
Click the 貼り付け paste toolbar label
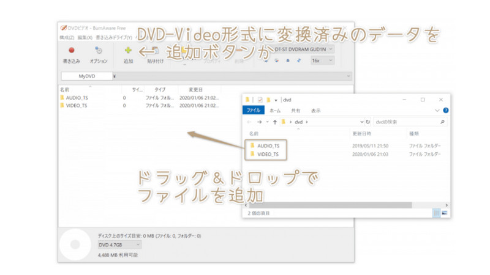156,61
